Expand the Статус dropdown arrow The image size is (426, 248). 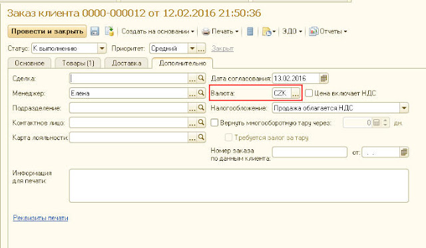pyautogui.click(x=102, y=49)
